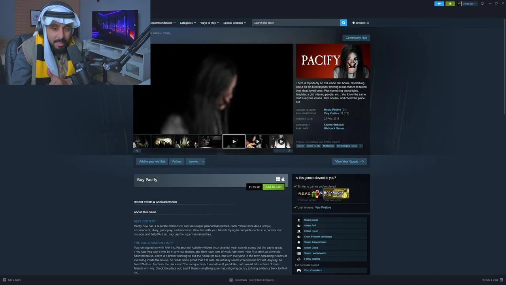Image resolution: width=506 pixels, height=285 pixels.
Task: Click View Your Queue
Action: coord(349,161)
